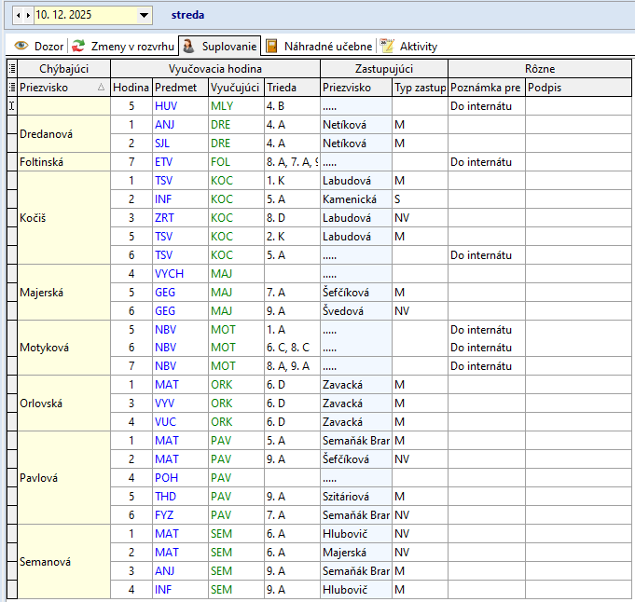Click the Aktivity notepad icon

pos(387,46)
